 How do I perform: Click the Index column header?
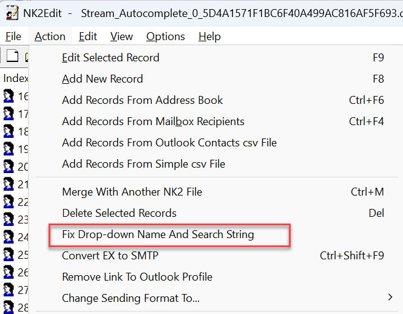tap(15, 78)
